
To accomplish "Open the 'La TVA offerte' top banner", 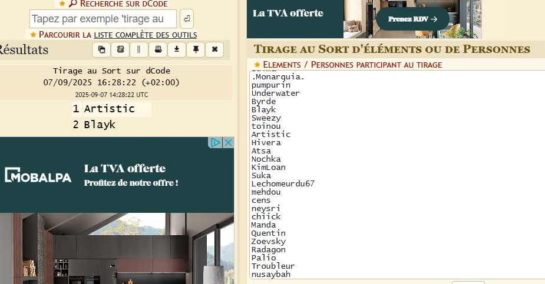I will point(288,13).
